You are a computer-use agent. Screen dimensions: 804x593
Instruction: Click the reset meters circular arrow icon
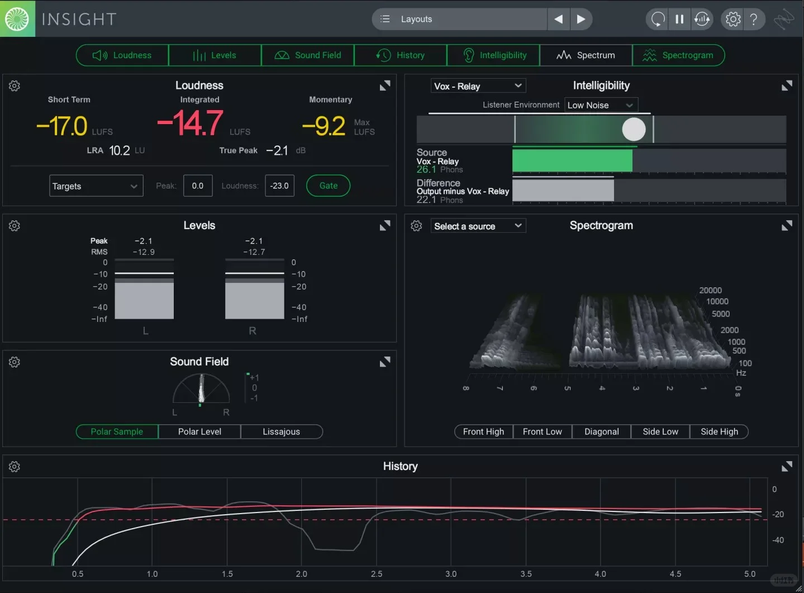click(658, 19)
